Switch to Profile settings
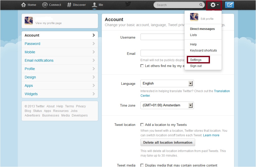This screenshot has height=167, width=256. click(x=60, y=69)
